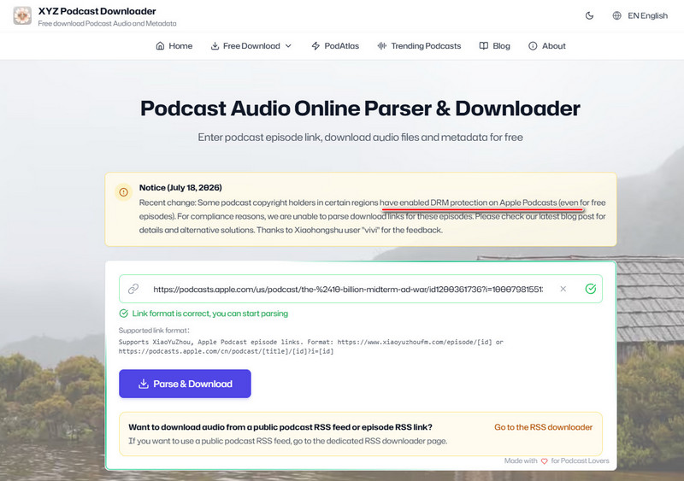Click the waveform icon beside Trending Podcasts
Screen dimensions: 684x481
coord(382,46)
